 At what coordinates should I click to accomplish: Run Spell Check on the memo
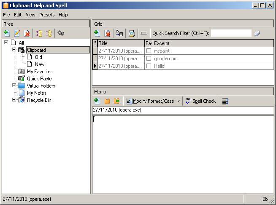click(x=200, y=101)
